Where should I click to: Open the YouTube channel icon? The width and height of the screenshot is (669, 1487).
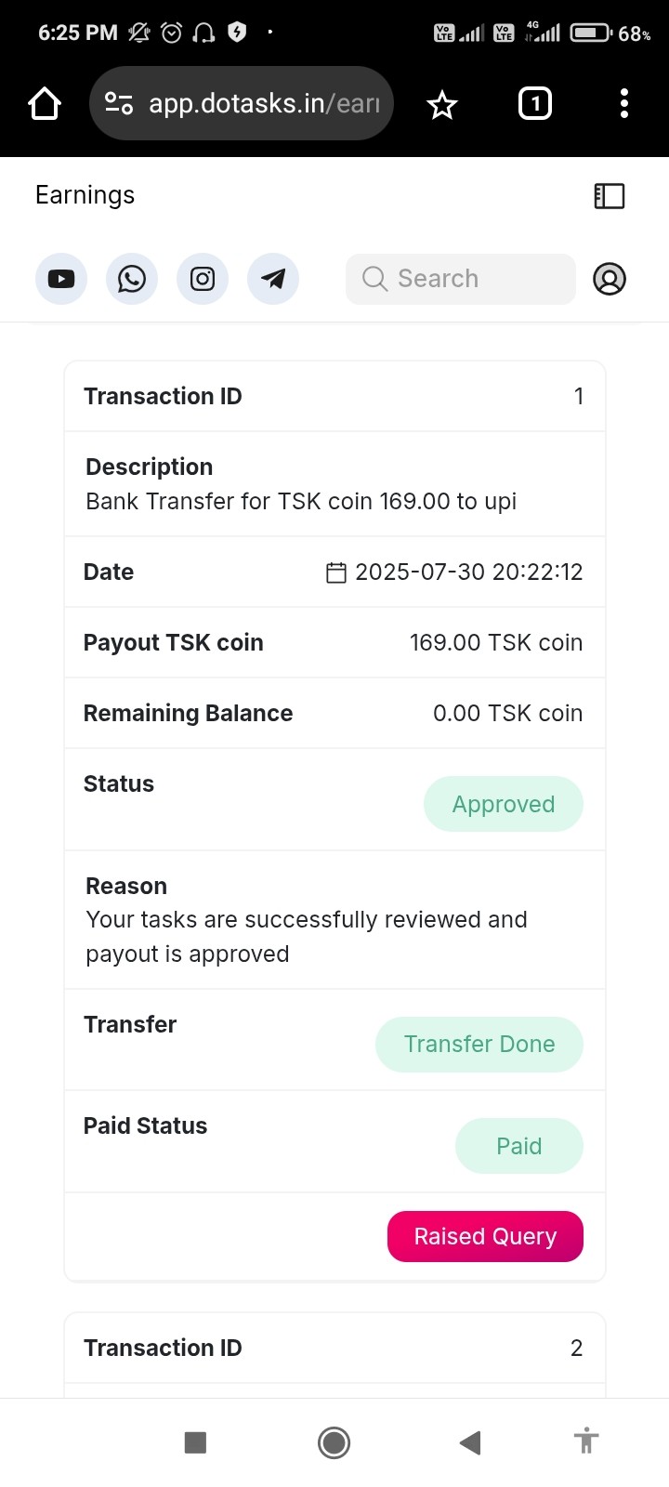click(x=61, y=279)
